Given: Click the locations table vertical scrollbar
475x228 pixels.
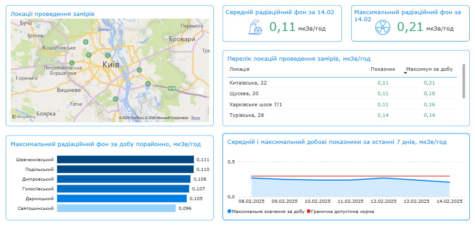Looking at the screenshot, I should coord(463,81).
